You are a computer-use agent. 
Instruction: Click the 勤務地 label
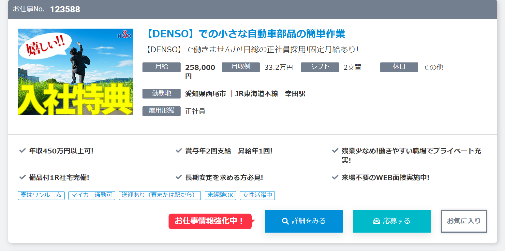click(x=161, y=94)
